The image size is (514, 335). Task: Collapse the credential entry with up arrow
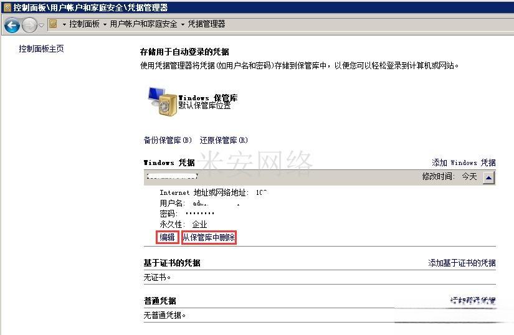pos(488,178)
